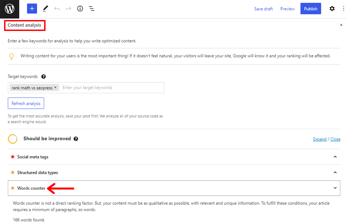Click the Close link
Image resolution: width=346 pixels, height=223 pixels.
click(x=336, y=139)
